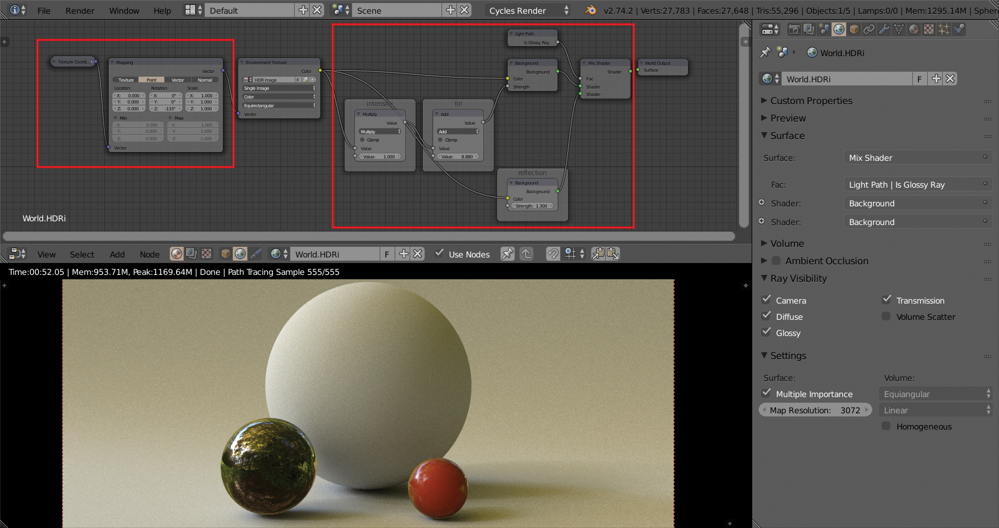Open the Texture checkerboard properties tab
This screenshot has height=528, width=999.
929,29
